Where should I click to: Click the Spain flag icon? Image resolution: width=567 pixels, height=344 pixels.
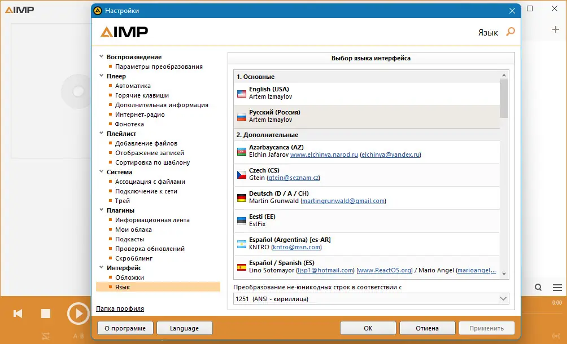242,267
